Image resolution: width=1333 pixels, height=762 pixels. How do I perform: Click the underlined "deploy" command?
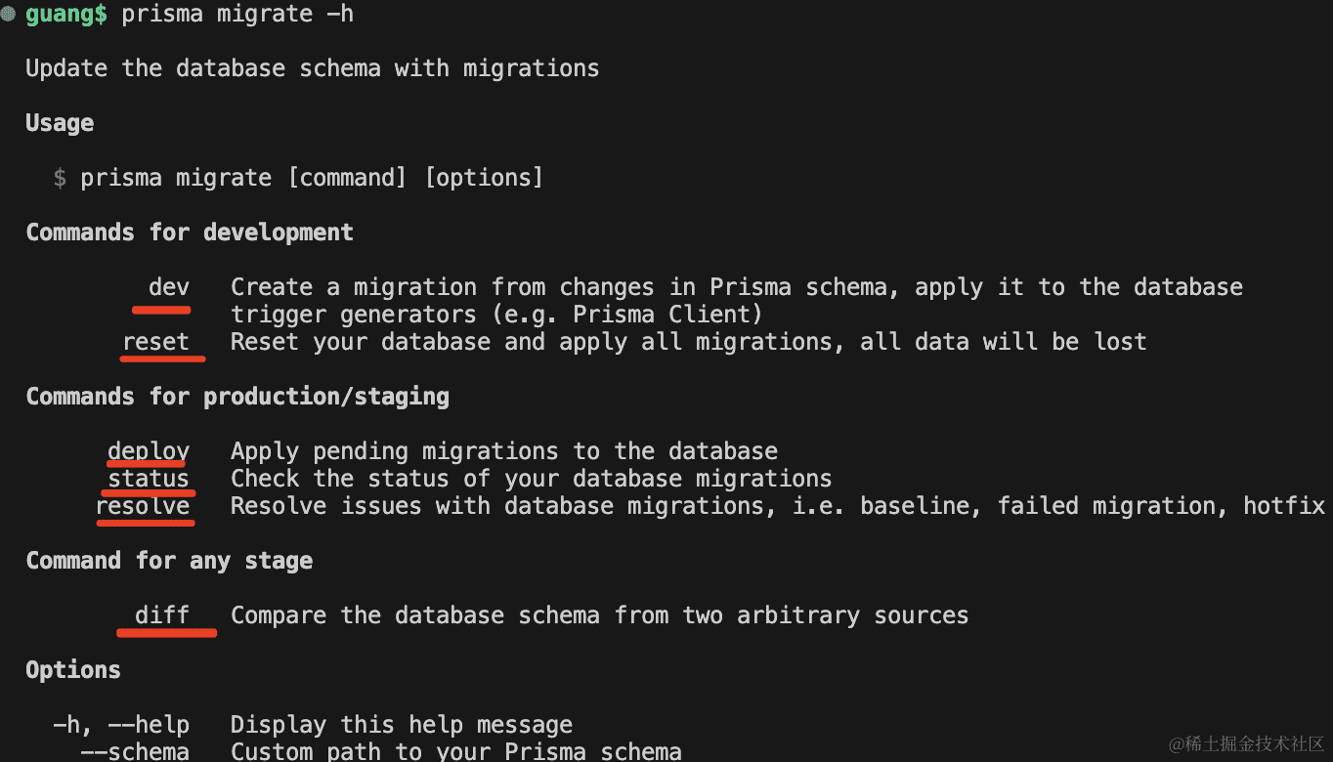(149, 451)
